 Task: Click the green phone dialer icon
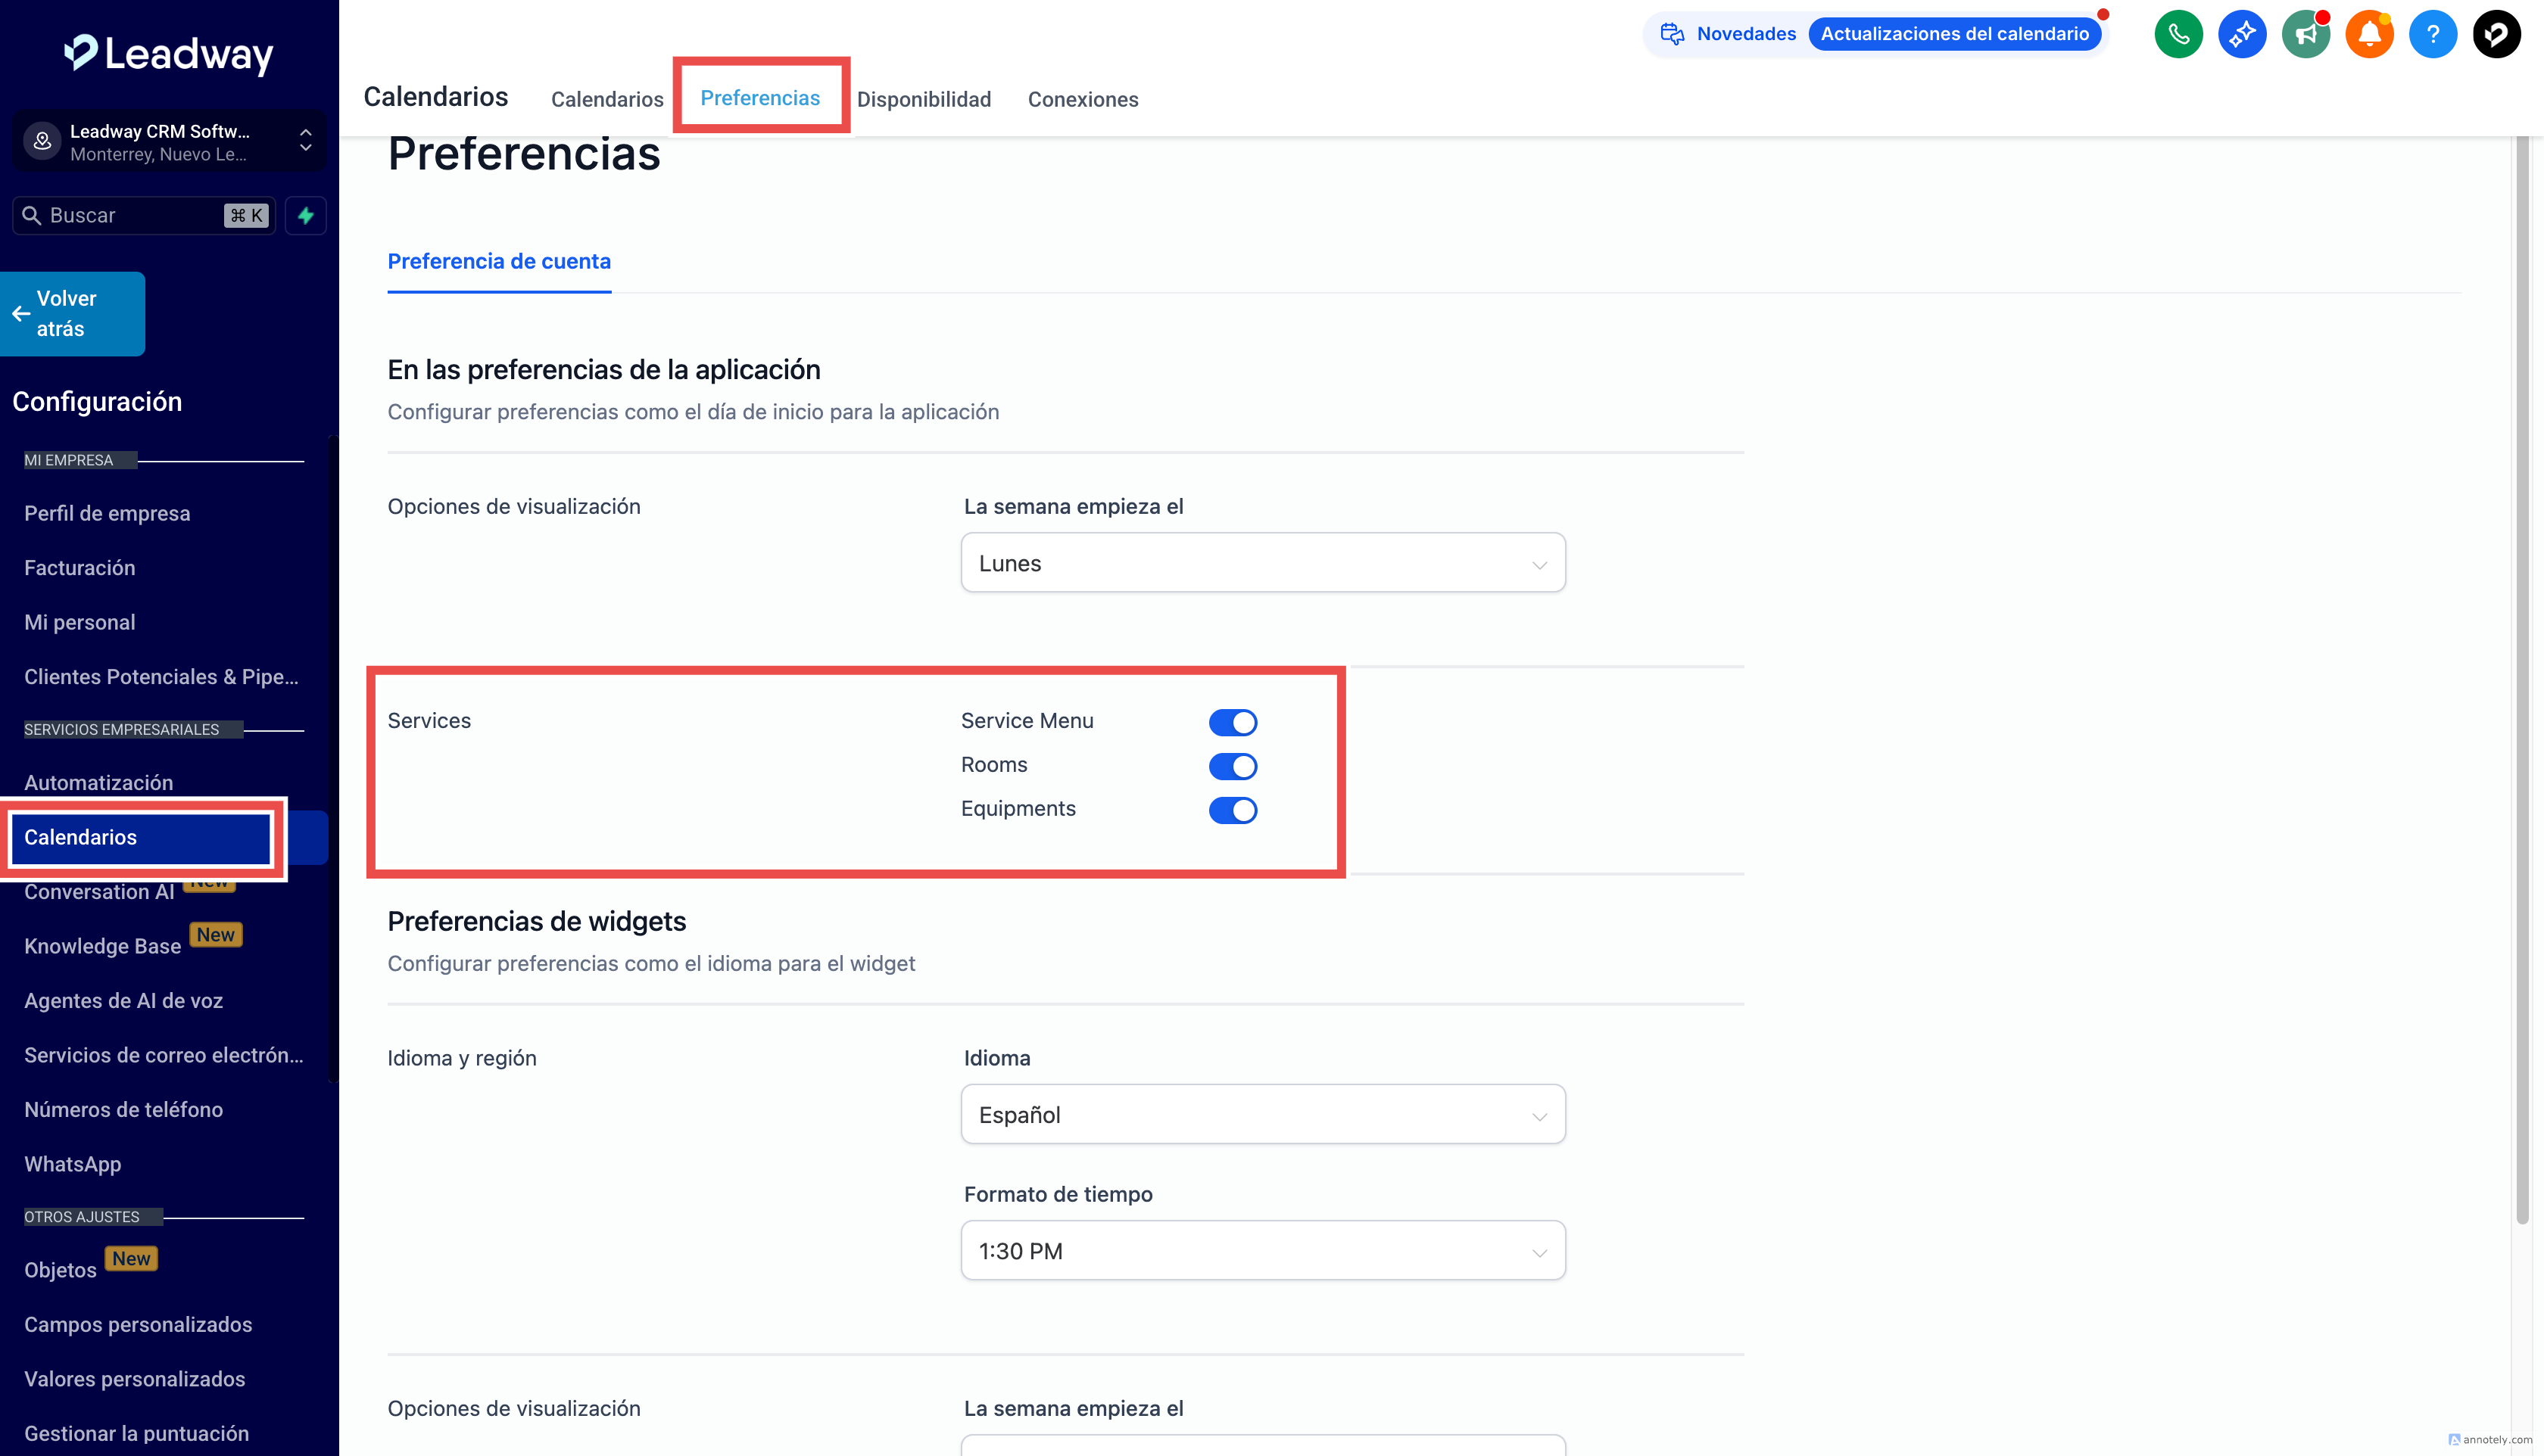click(2178, 34)
